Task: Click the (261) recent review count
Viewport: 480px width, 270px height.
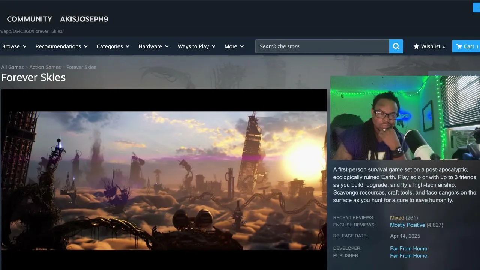Action: pyautogui.click(x=412, y=218)
